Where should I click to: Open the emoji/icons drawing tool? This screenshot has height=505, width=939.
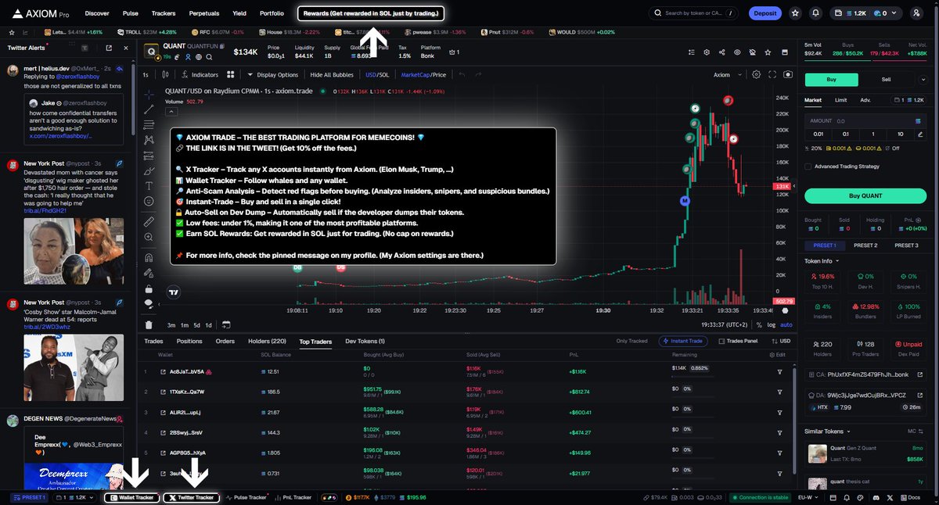[x=149, y=201]
